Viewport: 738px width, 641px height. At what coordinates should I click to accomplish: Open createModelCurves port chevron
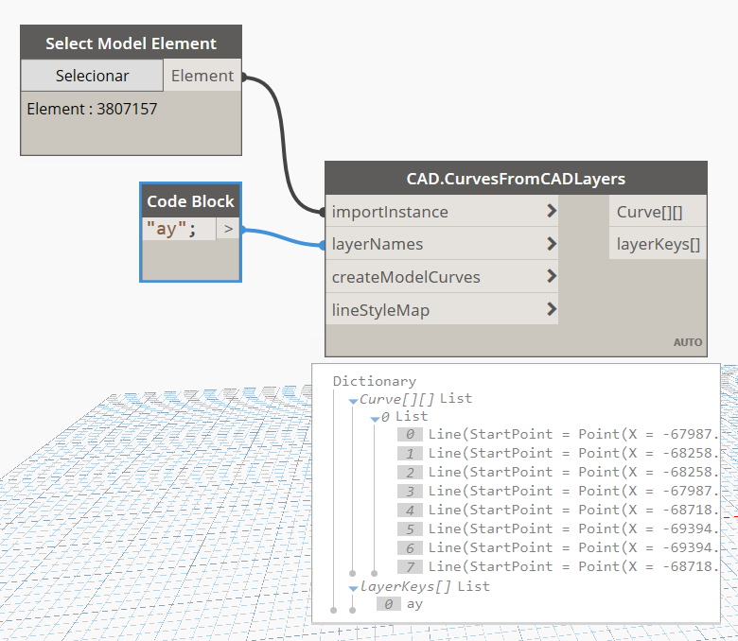[x=552, y=276]
